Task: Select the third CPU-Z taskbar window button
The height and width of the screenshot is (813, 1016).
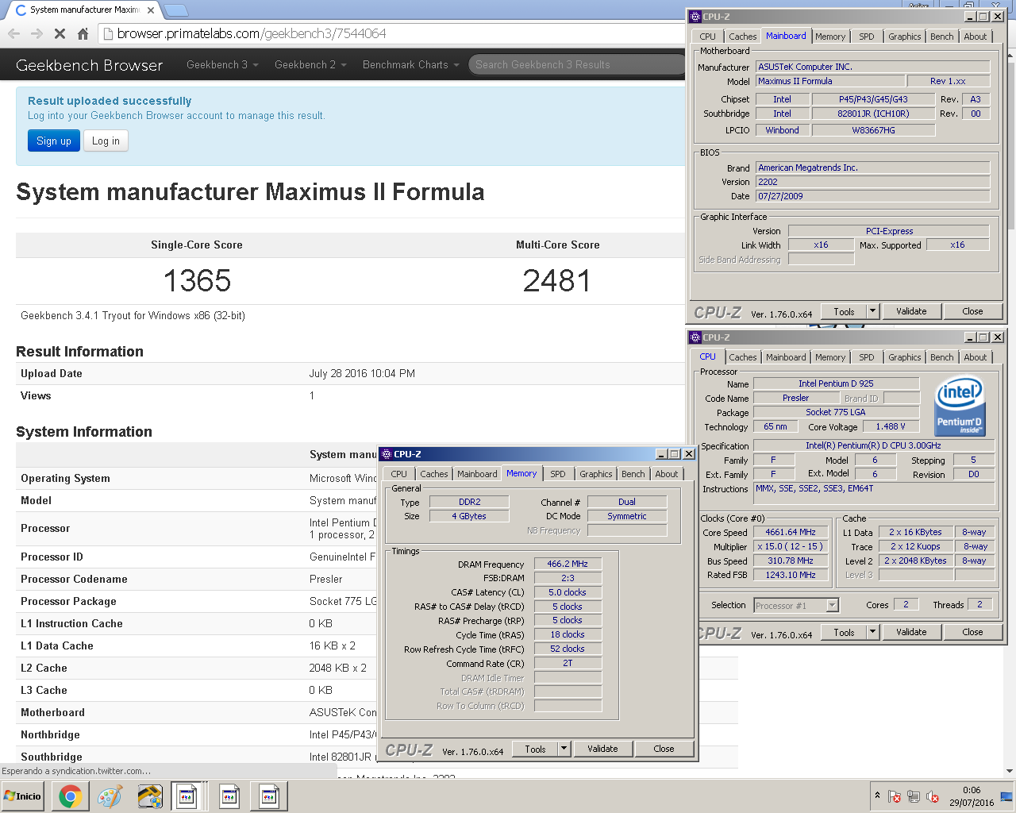Action: (x=269, y=796)
